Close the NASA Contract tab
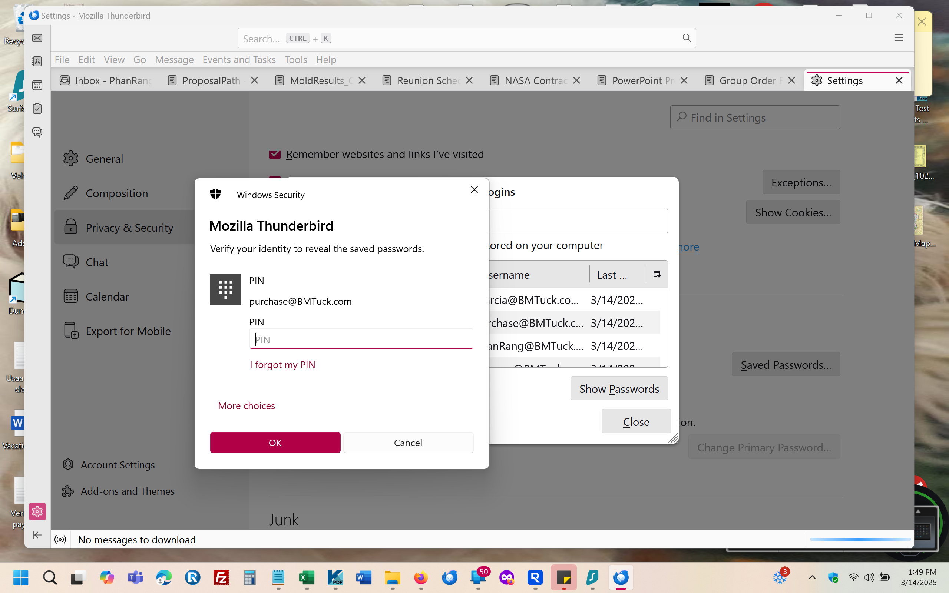Screen dimensions: 949x593 (576, 80)
